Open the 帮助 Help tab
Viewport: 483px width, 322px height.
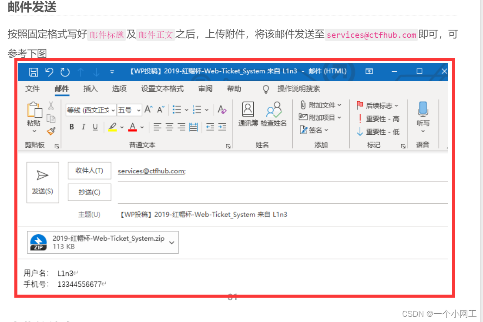tap(234, 89)
